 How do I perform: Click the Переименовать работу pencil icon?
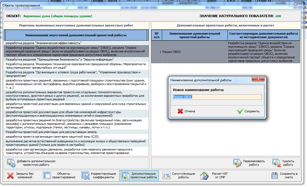[x=237, y=163]
